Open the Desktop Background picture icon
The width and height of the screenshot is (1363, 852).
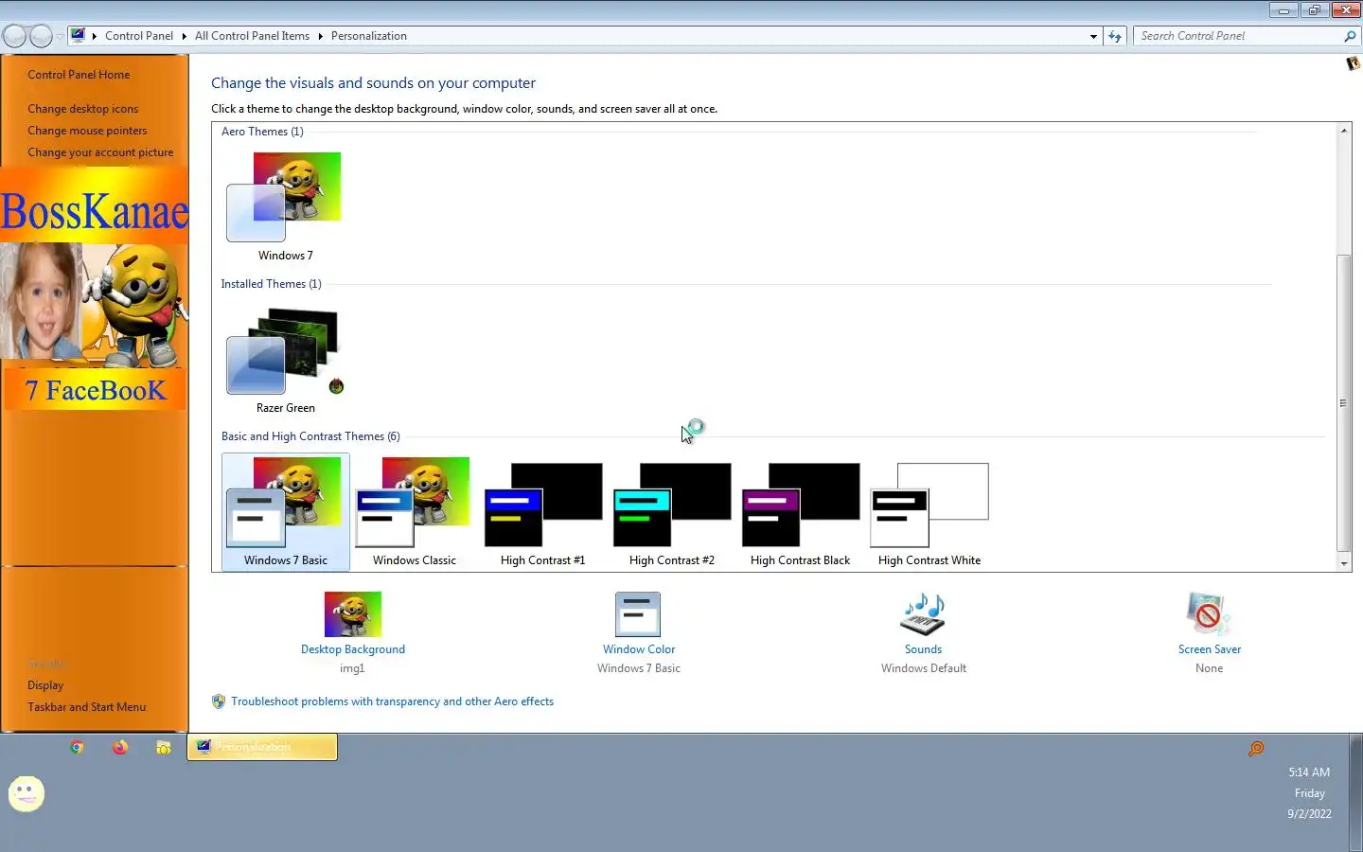tap(353, 614)
